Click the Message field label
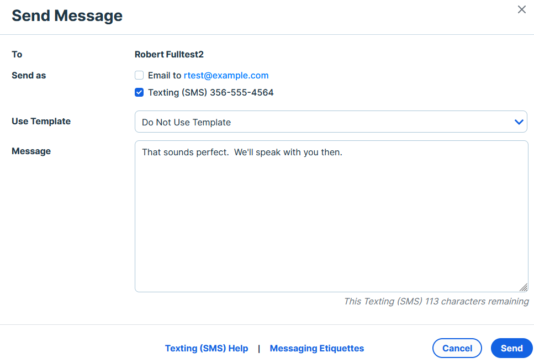534x363 pixels. click(x=31, y=151)
